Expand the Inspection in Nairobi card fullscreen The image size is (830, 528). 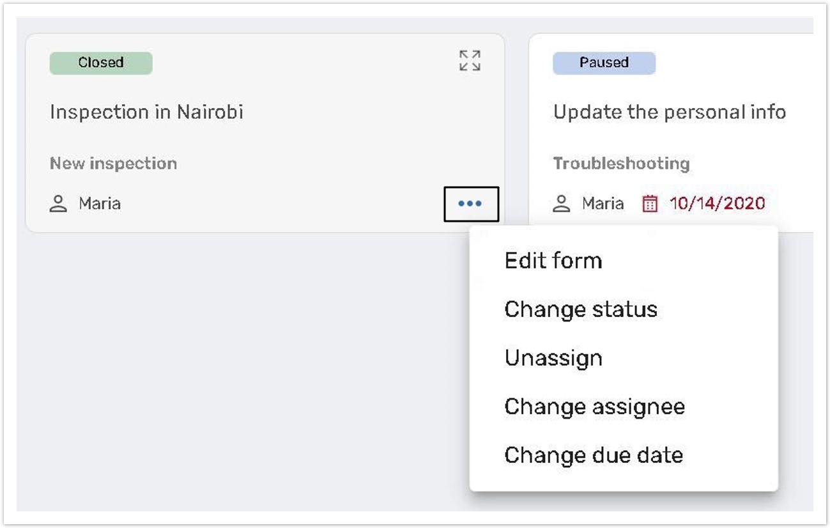(470, 61)
